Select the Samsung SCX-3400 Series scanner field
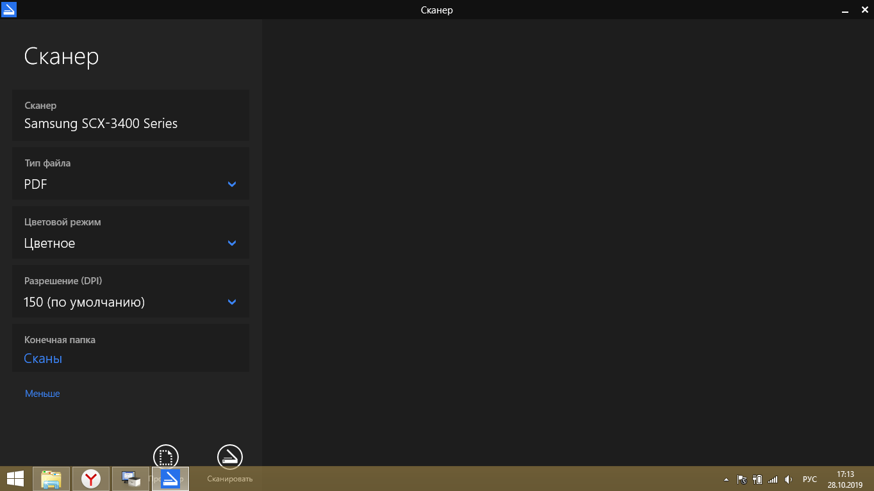 (x=131, y=115)
